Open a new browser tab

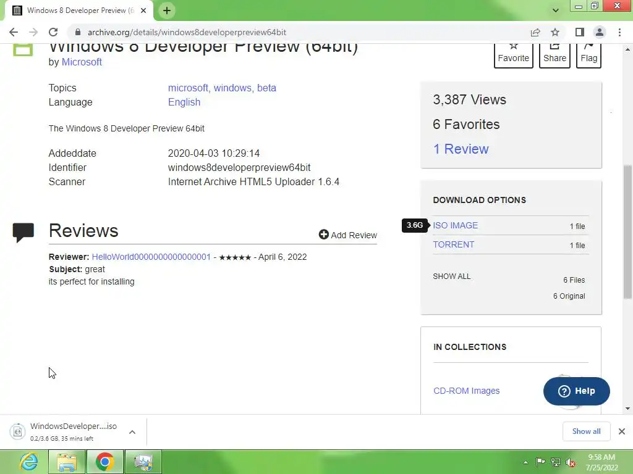pyautogui.click(x=167, y=10)
